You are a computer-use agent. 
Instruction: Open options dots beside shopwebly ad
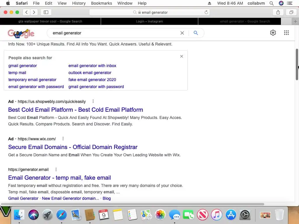[x=93, y=101]
